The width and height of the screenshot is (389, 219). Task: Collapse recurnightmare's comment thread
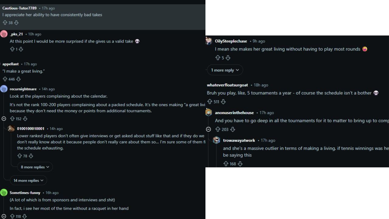[x=4, y=119]
